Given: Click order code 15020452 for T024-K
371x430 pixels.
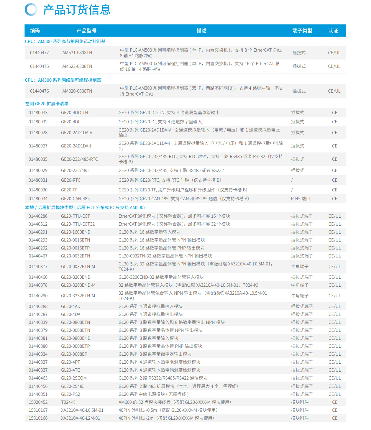Looking at the screenshot, I should 38,402.
